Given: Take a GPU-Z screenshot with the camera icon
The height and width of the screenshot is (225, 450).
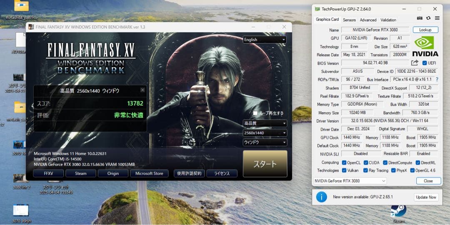Looking at the screenshot, I should tap(420, 18).
